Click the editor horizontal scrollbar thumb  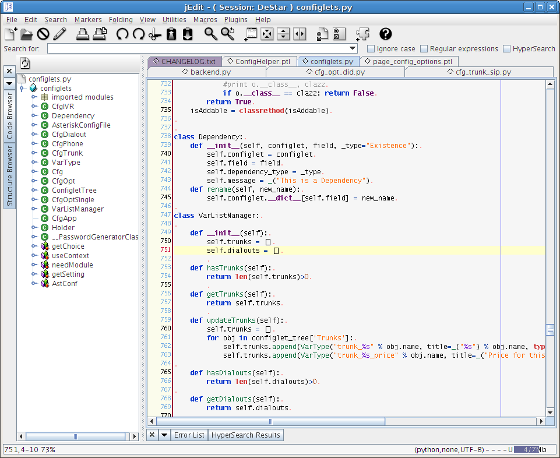tap(270, 421)
